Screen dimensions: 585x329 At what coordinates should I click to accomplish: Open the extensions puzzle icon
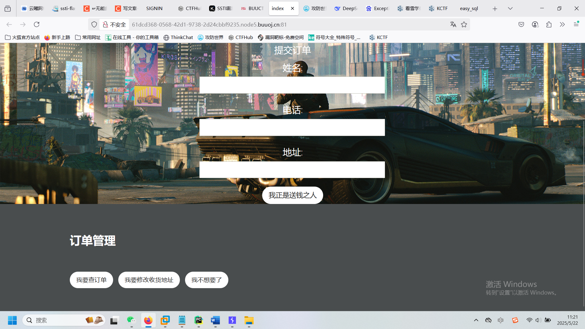pyautogui.click(x=549, y=24)
